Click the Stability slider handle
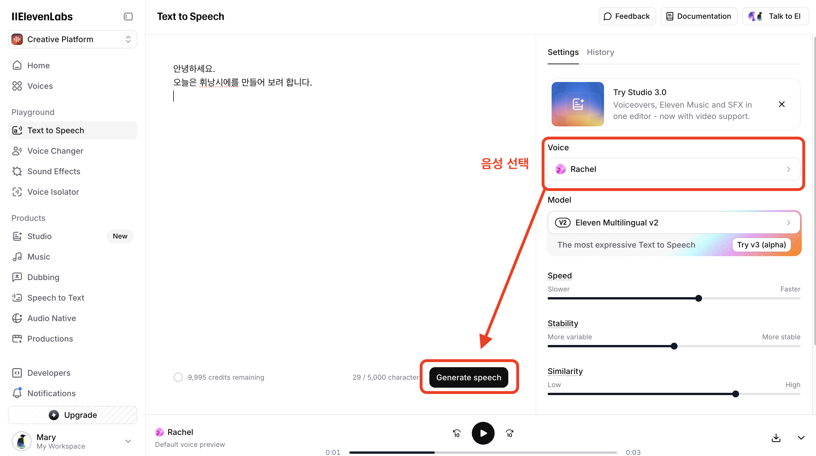 coord(674,346)
